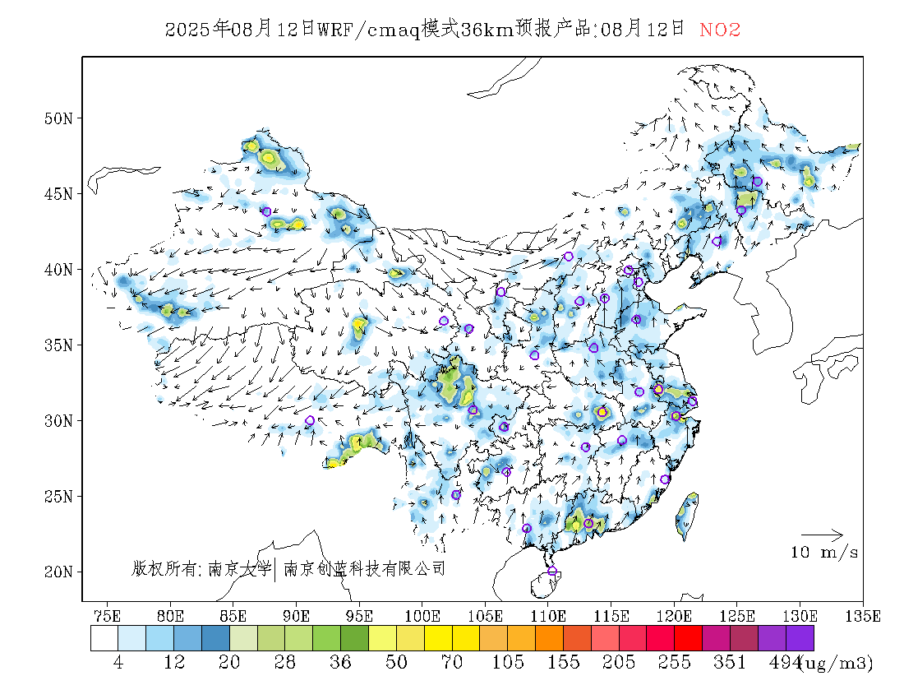Click the copyright text 南京大学
The image size is (904, 699).
coord(239,569)
